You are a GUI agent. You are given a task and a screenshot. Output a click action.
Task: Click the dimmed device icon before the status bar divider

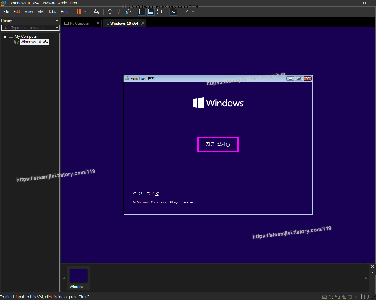(x=357, y=297)
